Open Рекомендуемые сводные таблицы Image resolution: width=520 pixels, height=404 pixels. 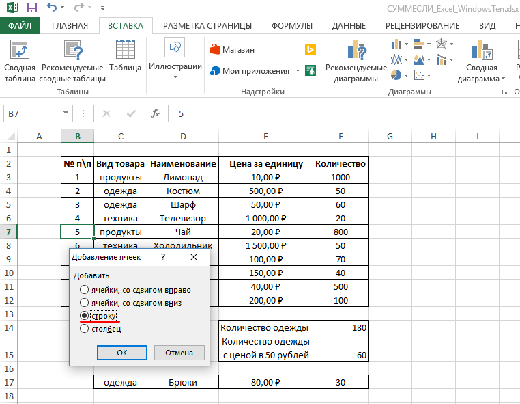pyautogui.click(x=72, y=62)
